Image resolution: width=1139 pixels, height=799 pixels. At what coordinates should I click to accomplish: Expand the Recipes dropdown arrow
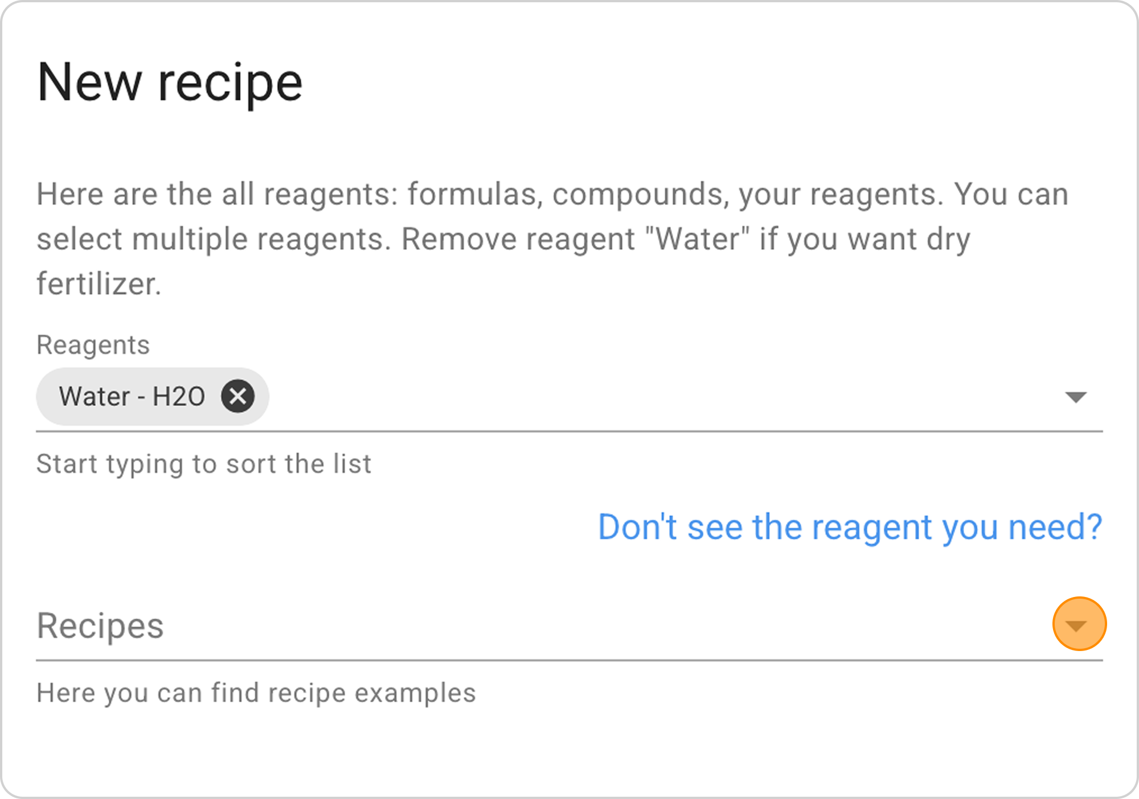tap(1076, 626)
